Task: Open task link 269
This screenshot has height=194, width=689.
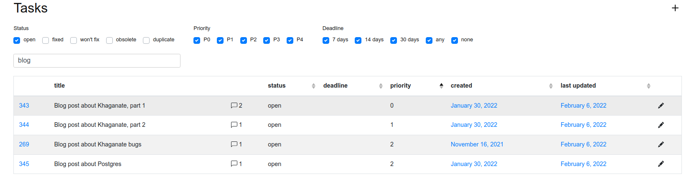Action: pos(24,144)
